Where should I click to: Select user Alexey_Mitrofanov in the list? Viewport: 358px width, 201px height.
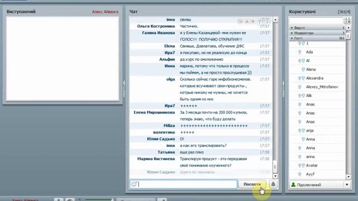click(x=322, y=87)
